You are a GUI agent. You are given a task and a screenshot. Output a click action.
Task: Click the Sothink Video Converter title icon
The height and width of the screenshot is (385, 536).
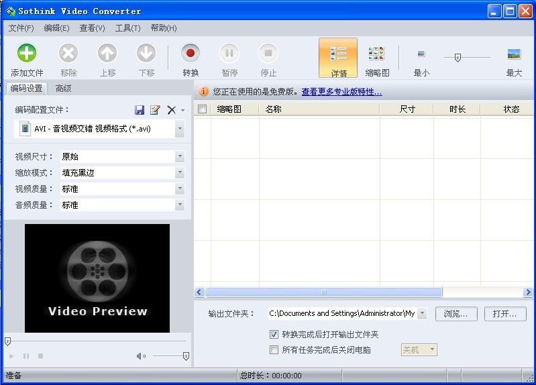coord(10,11)
